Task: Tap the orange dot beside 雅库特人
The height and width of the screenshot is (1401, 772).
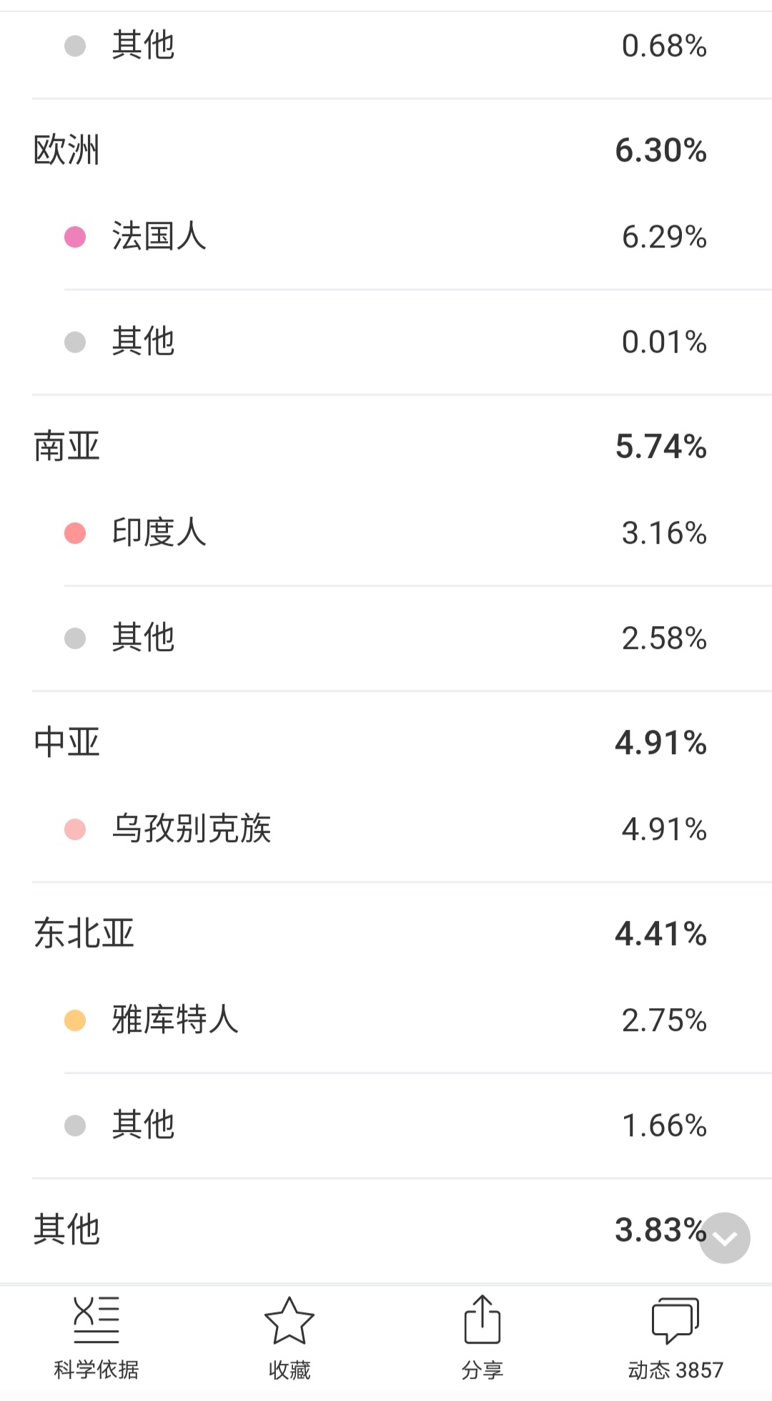Action: 75,1020
